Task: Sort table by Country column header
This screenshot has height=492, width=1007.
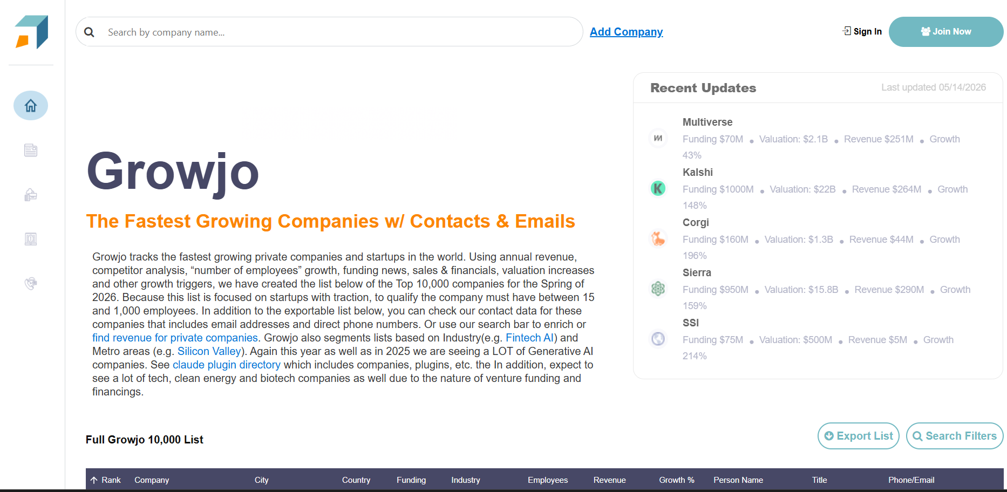Action: (356, 480)
